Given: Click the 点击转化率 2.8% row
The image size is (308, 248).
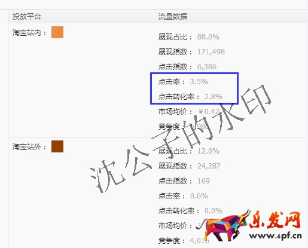Looking at the screenshot, I should point(190,97).
